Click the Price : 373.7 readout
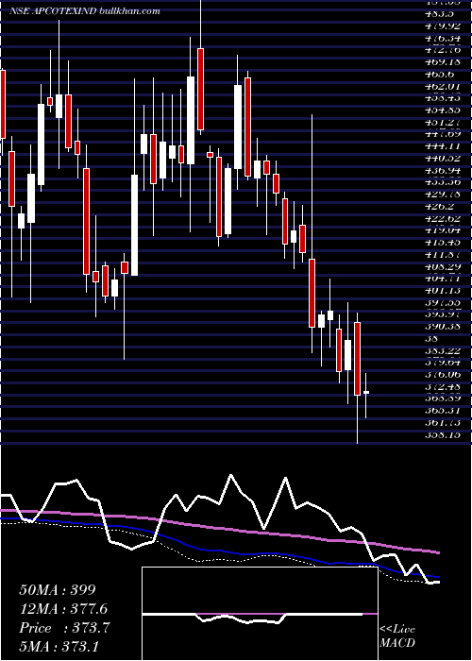This screenshot has height=661, width=472. coord(64,628)
